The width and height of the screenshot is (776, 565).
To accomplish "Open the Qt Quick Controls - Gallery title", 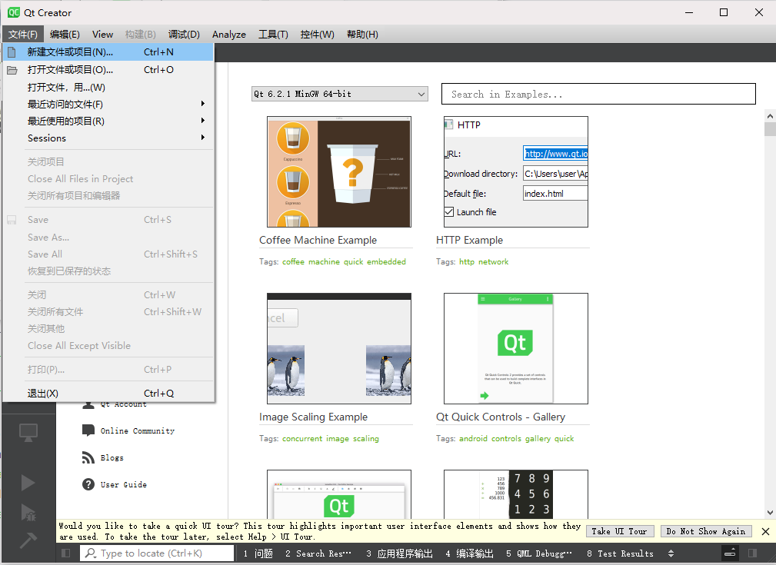I will 501,417.
